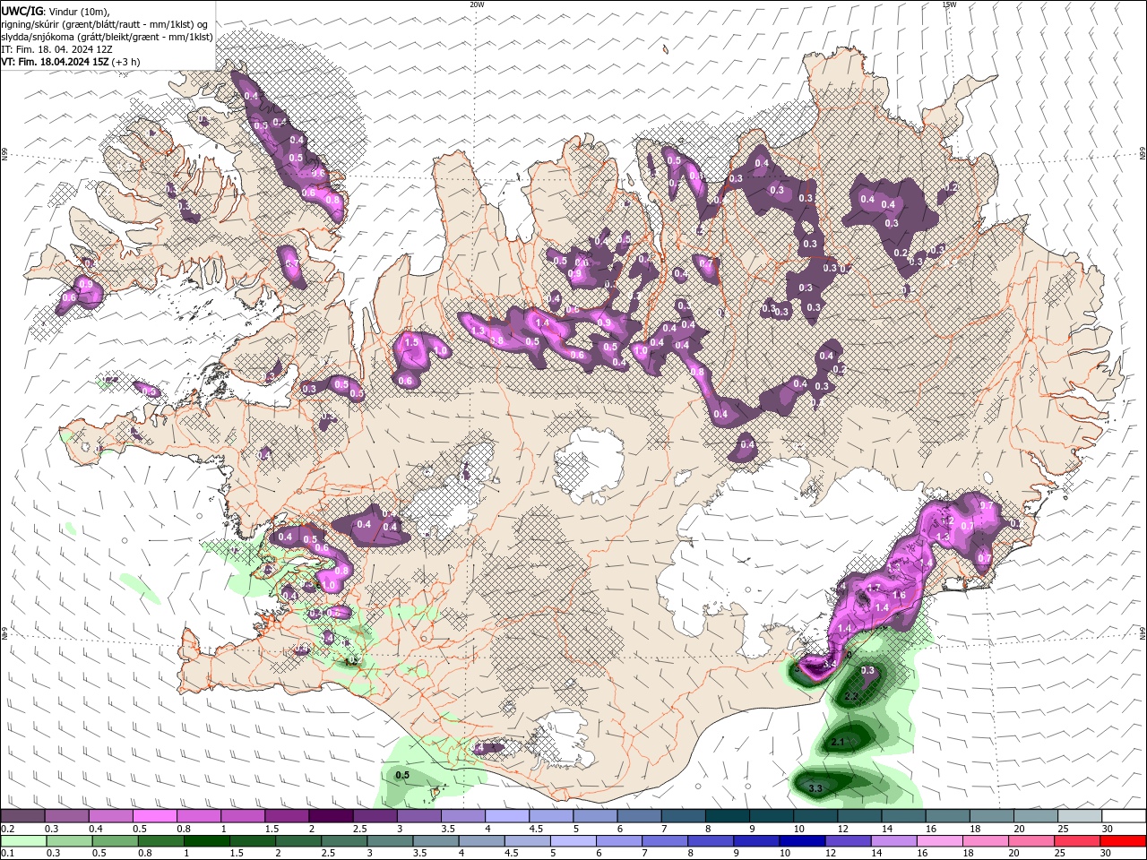Click the palest green swatch between 0.1 and 0.3
1147x860 pixels.
(x=22, y=841)
